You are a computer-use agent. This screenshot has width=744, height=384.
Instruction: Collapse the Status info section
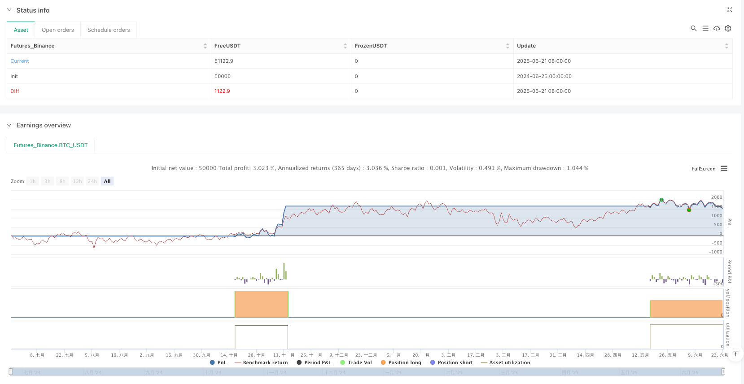(9, 10)
